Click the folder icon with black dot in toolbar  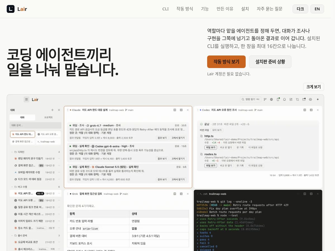[304, 99]
